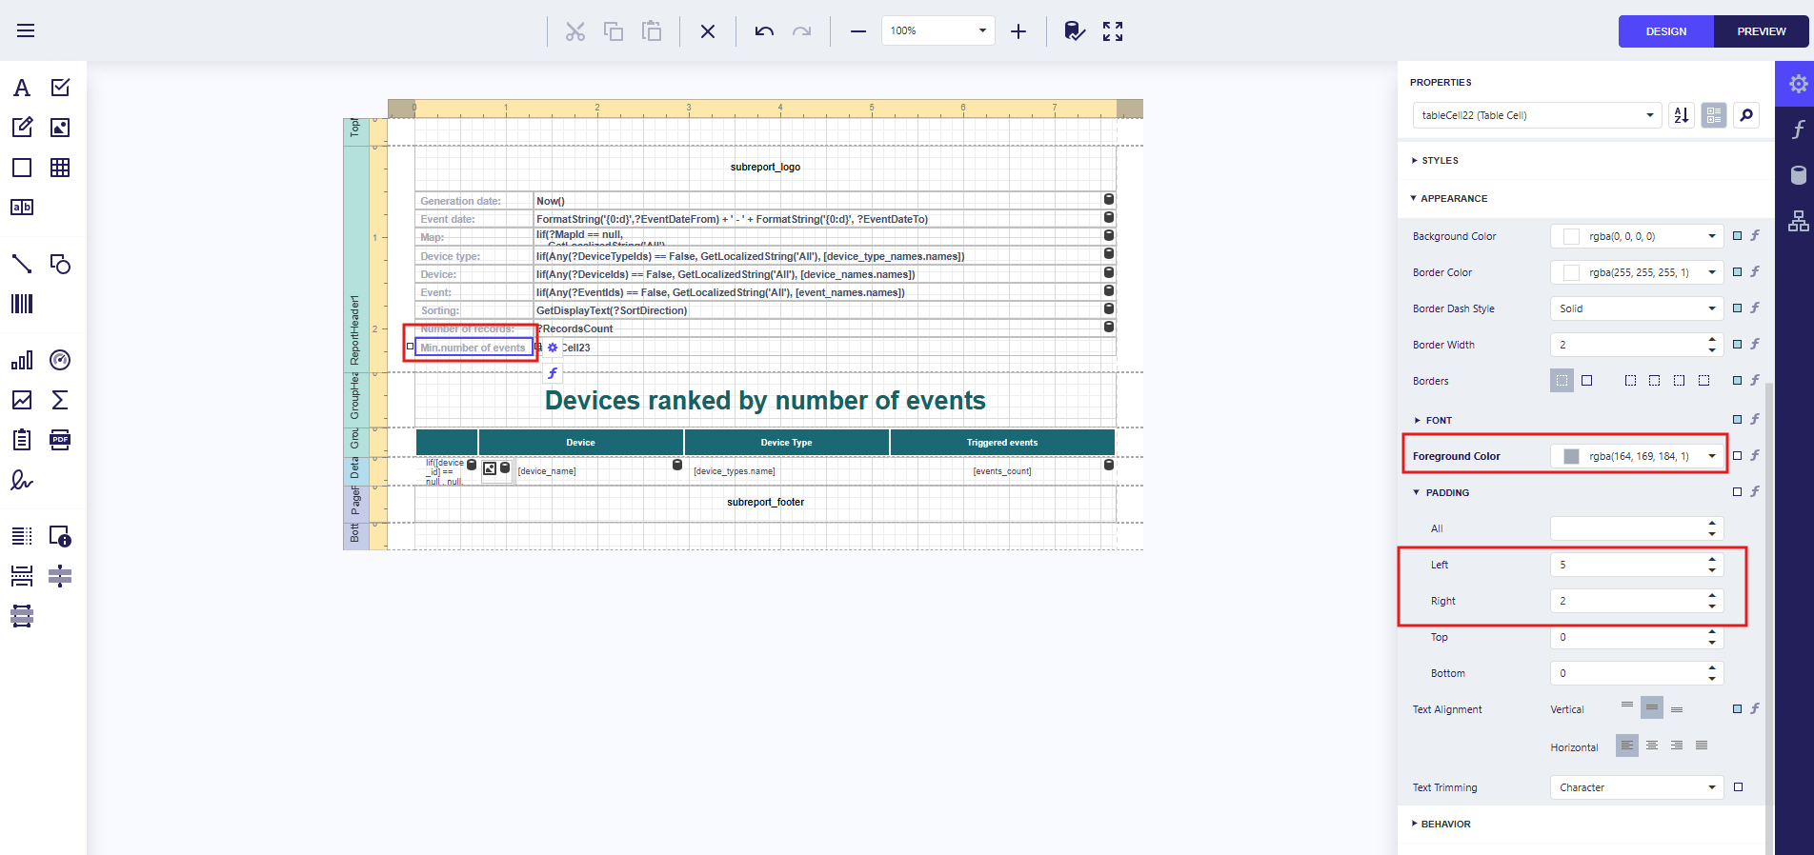Open the Report Explorer hierarchy panel

tap(1798, 221)
